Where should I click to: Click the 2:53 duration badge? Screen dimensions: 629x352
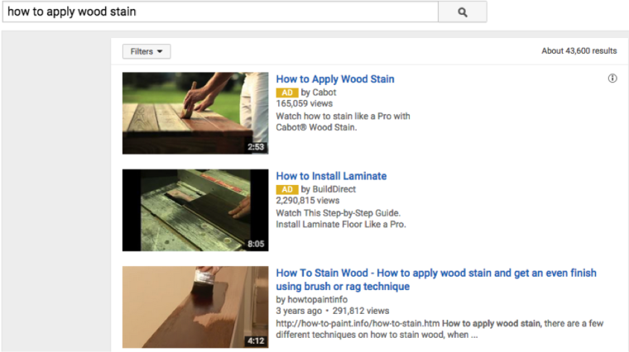[256, 147]
